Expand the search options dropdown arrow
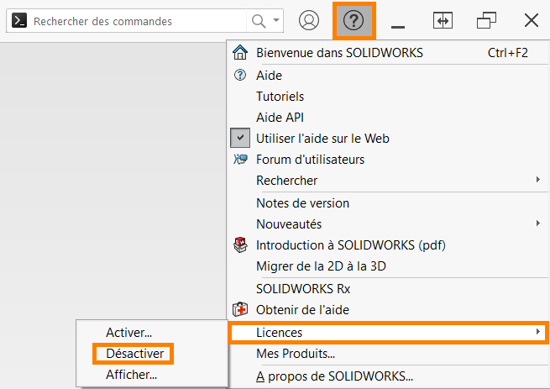550x389 pixels. 276,20
